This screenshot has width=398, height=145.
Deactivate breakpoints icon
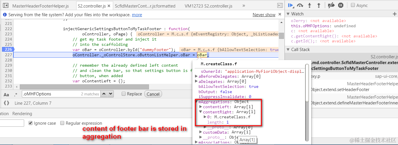coord(331,5)
